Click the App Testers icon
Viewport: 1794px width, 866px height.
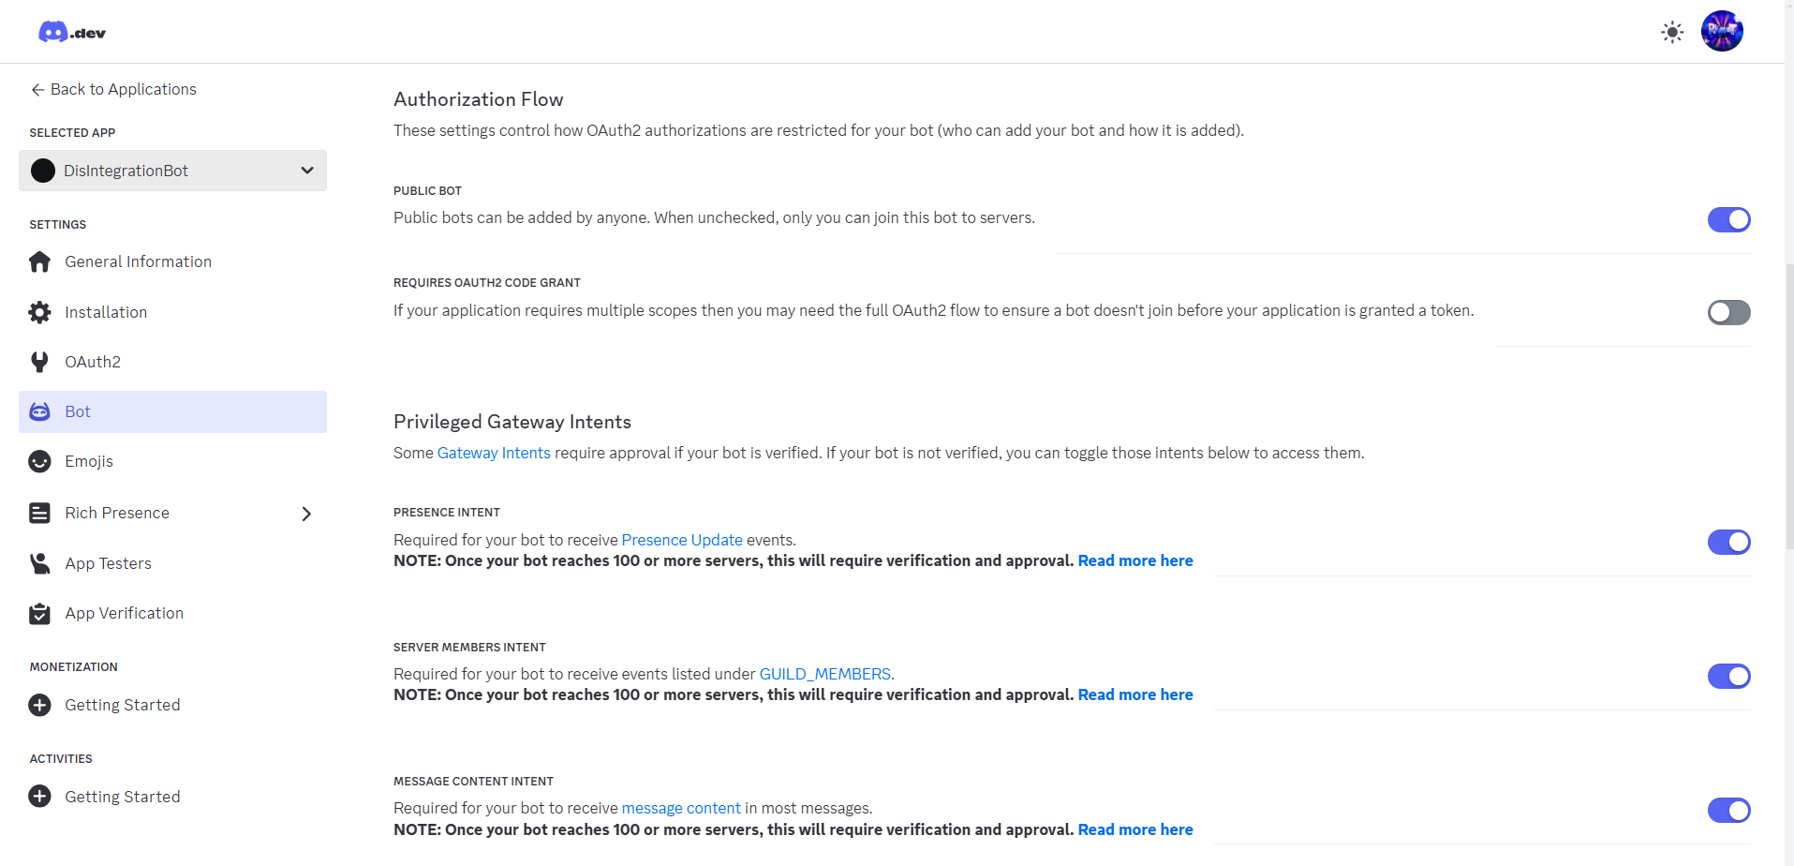coord(39,563)
